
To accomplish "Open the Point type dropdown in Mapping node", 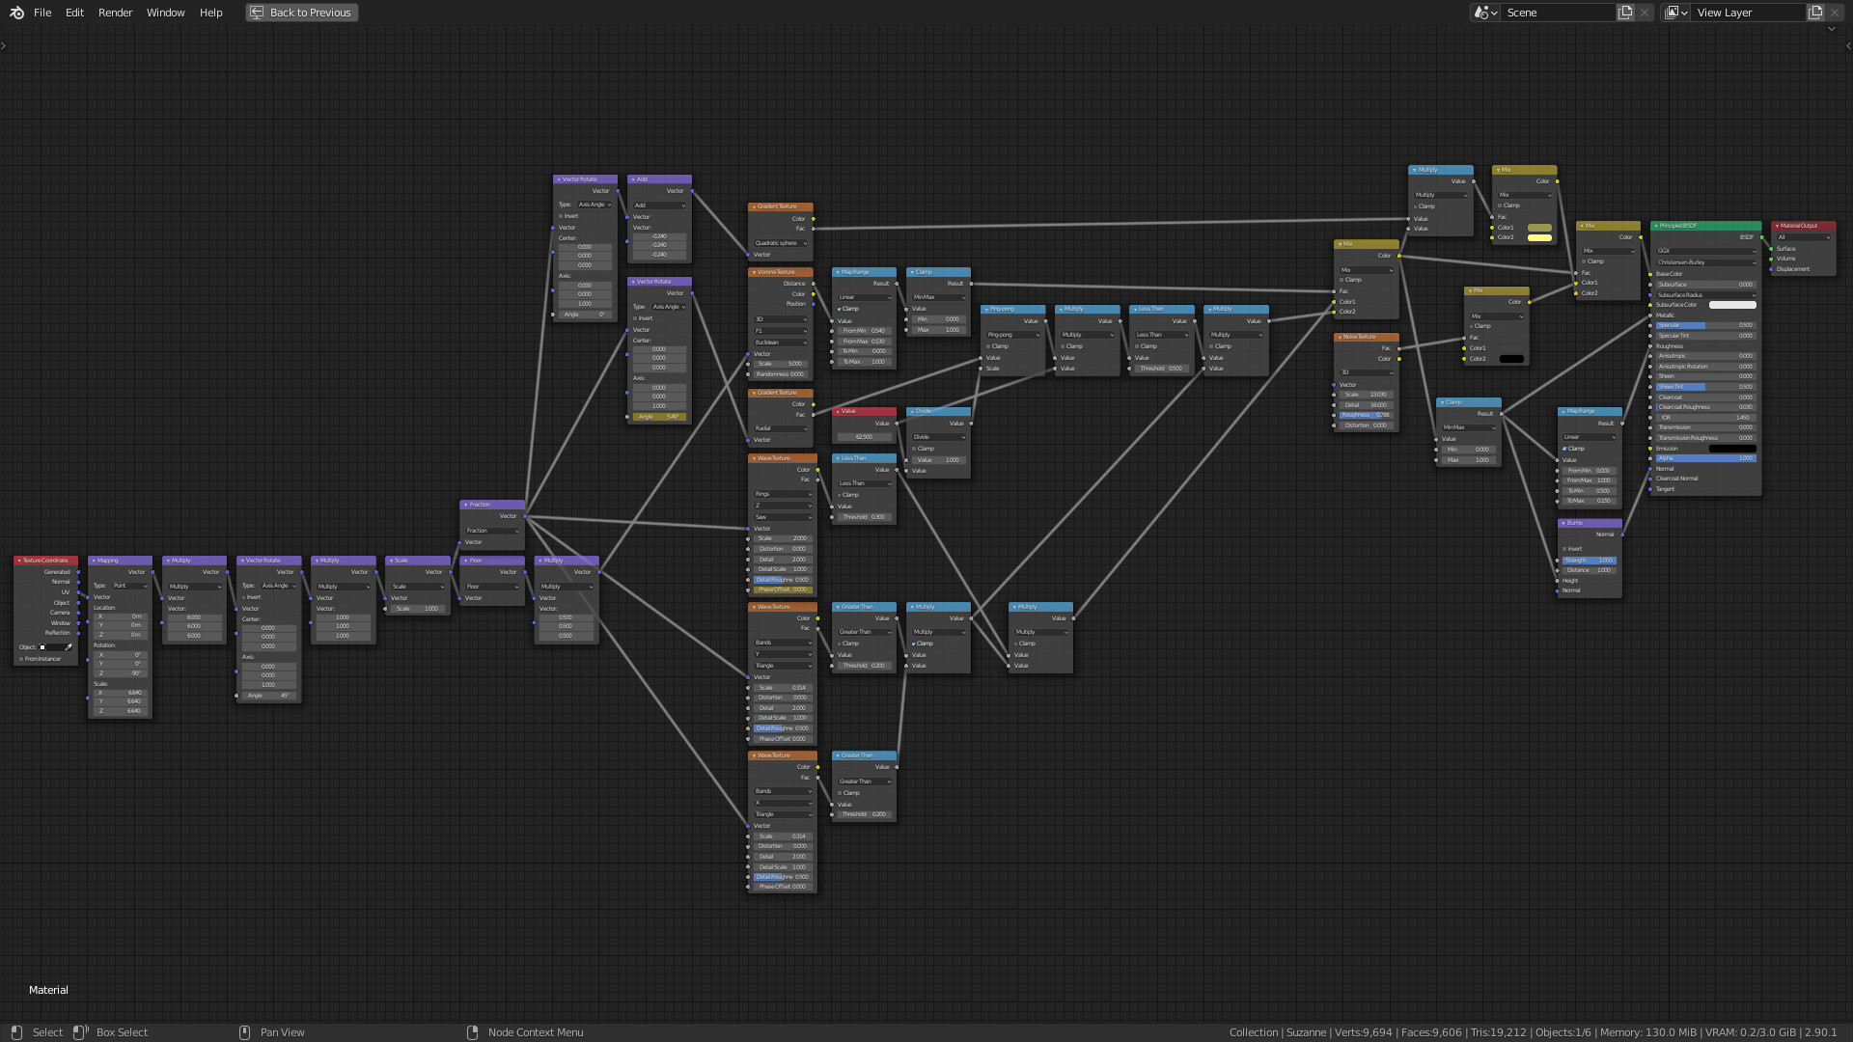I will click(x=130, y=586).
